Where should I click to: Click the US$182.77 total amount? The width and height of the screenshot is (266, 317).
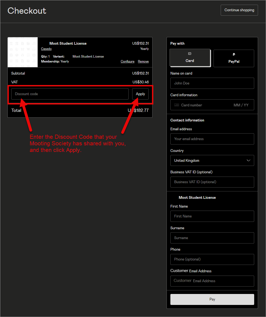[x=138, y=111]
